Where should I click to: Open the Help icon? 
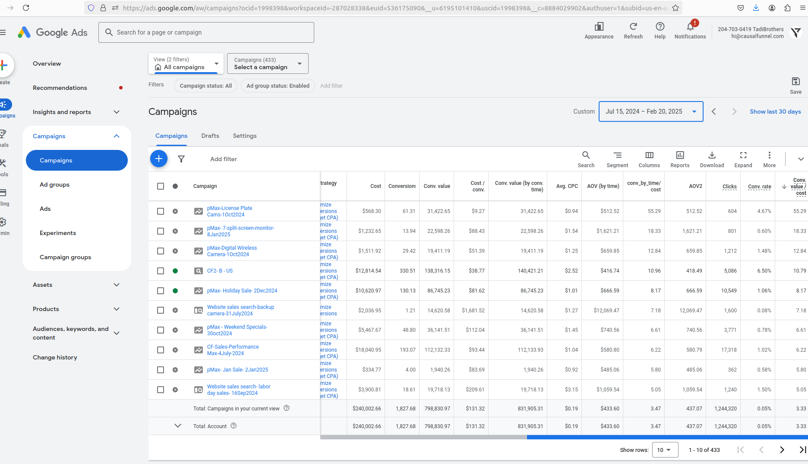pos(660,27)
